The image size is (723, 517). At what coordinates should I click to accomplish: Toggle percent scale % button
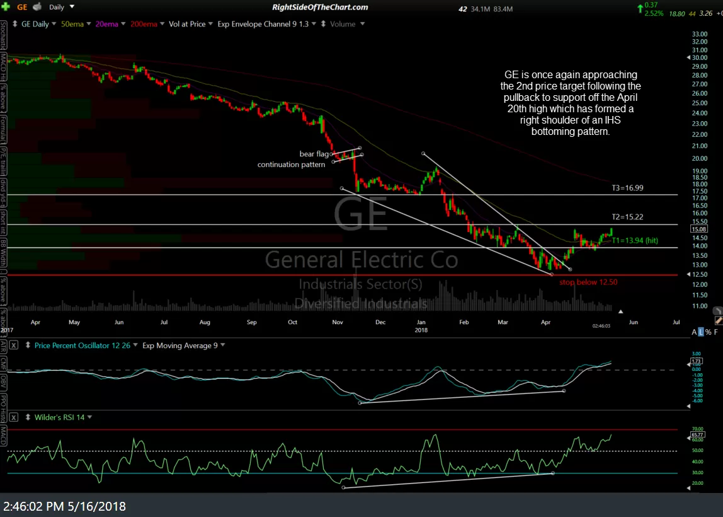coord(709,332)
